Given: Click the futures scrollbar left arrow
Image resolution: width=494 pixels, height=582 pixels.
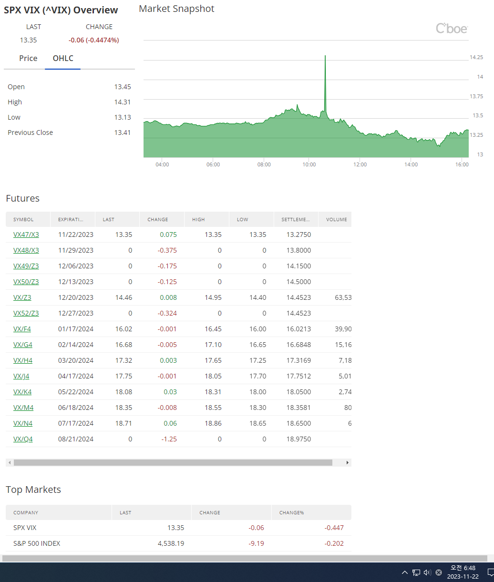Looking at the screenshot, I should (x=9, y=462).
